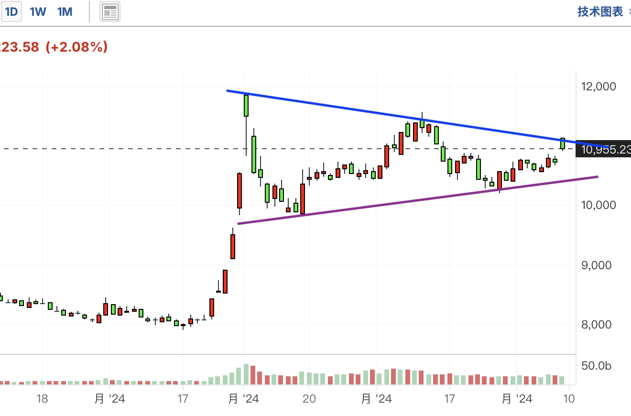This screenshot has height=416, width=631.
Task: Click the date label 18 on time axis
Action: click(x=42, y=398)
